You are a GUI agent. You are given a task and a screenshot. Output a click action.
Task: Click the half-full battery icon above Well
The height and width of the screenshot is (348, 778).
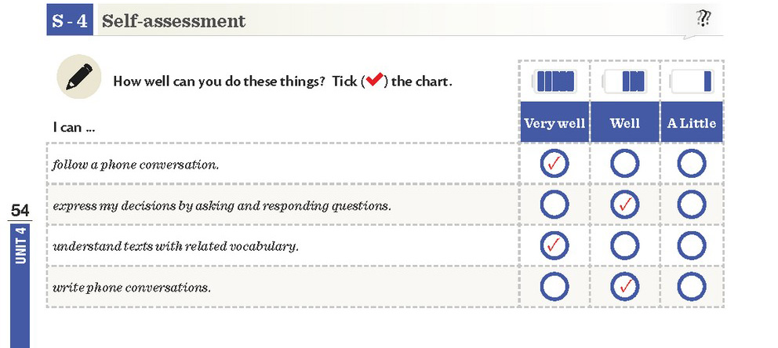625,81
